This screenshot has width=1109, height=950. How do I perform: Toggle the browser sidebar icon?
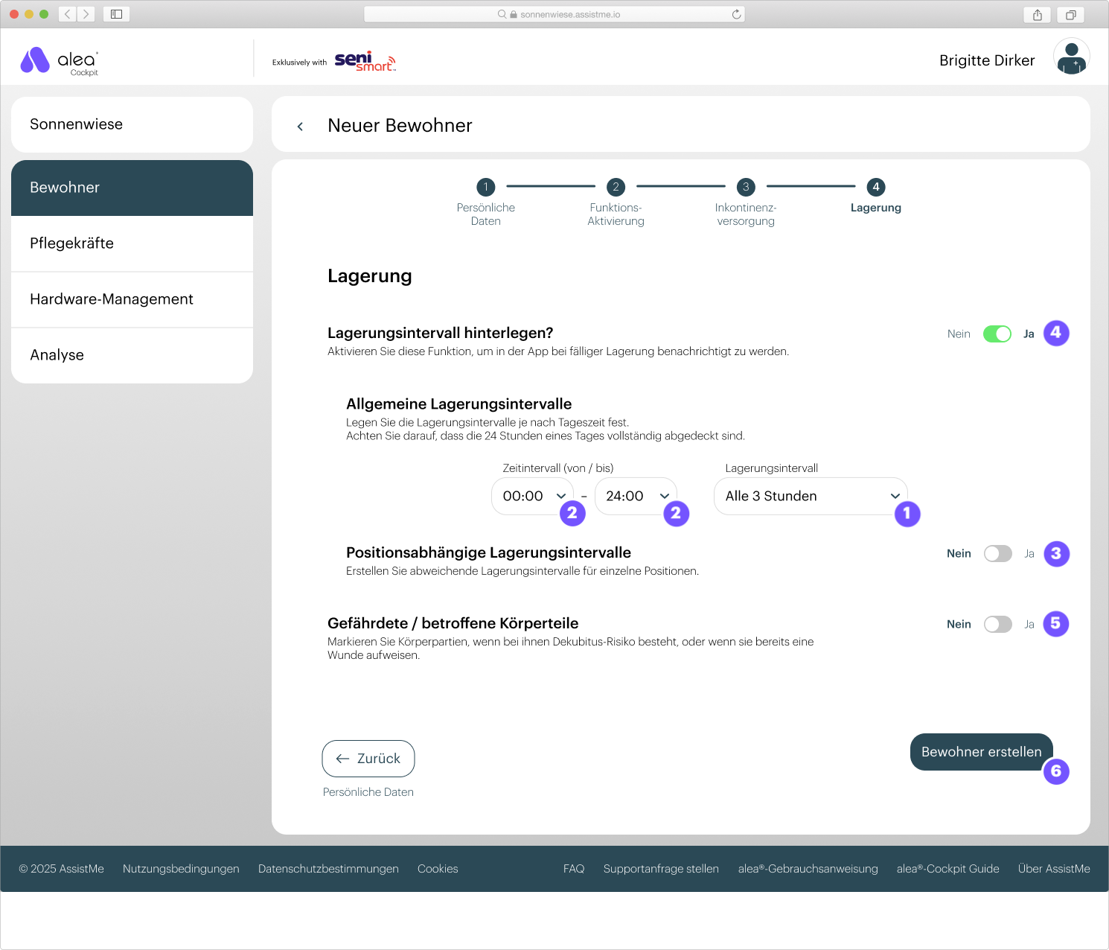click(x=117, y=14)
